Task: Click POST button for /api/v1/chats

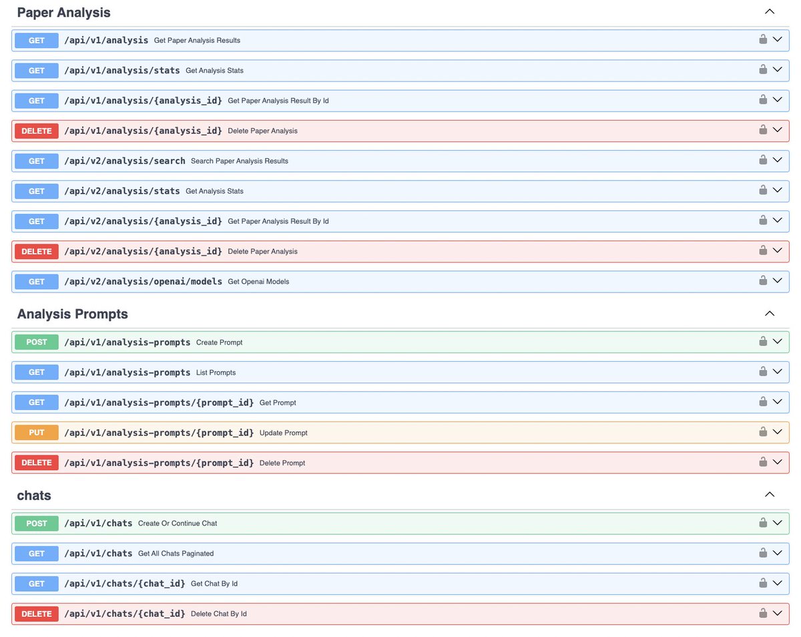Action: click(37, 523)
